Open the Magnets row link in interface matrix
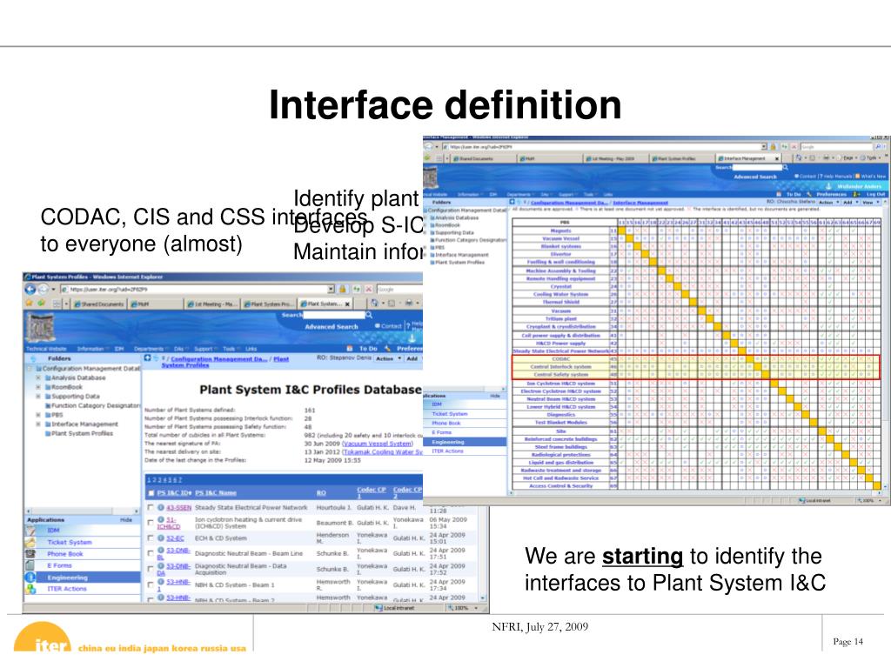Image resolution: width=891 pixels, height=668 pixels. point(561,230)
